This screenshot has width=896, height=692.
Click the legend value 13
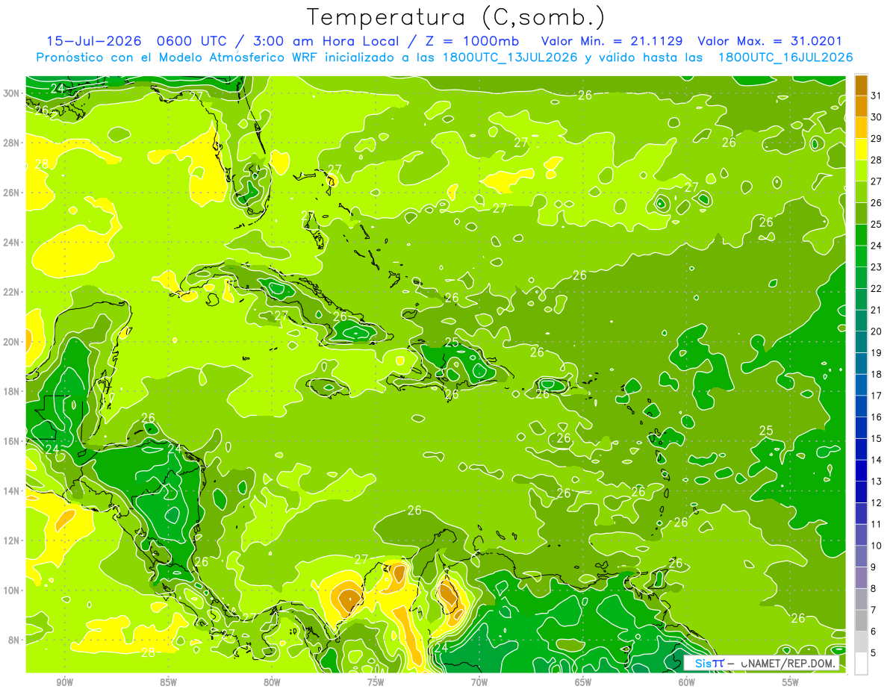pyautogui.click(x=877, y=481)
